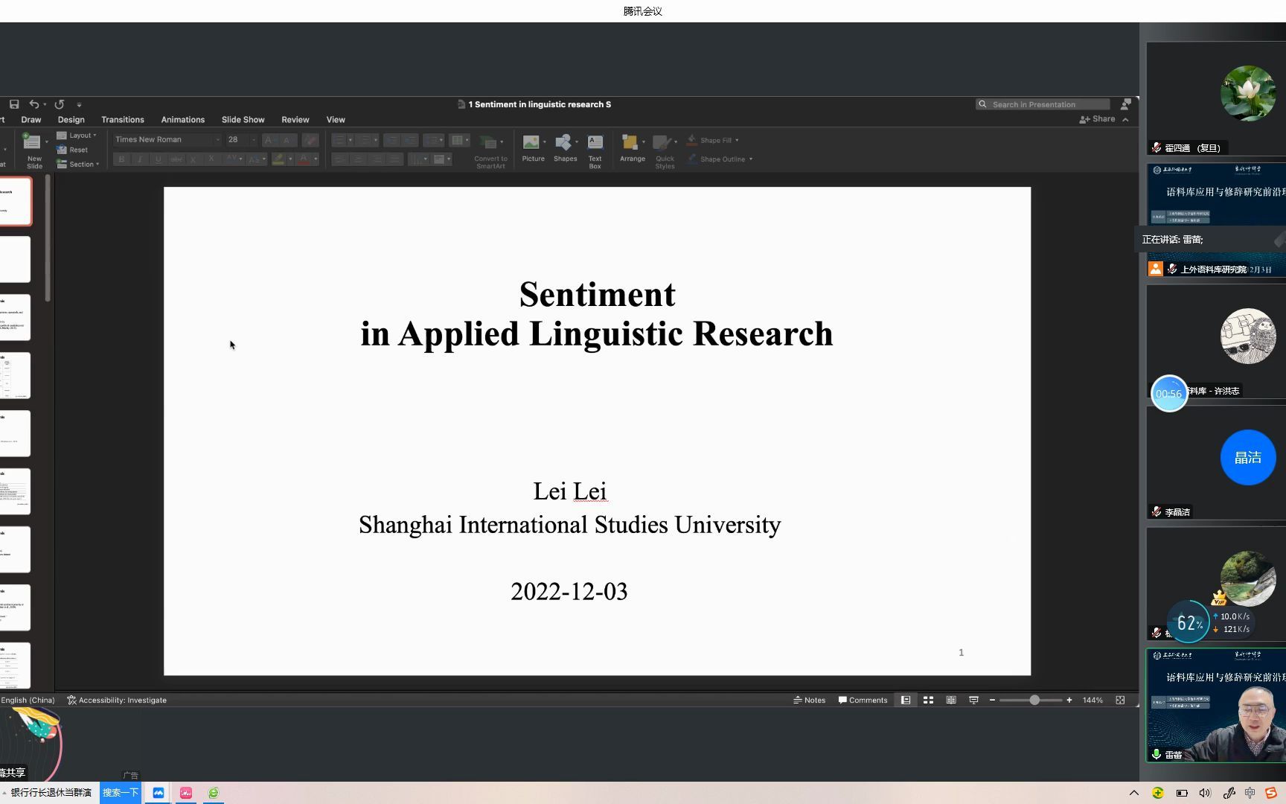Click the Share button

[1098, 119]
